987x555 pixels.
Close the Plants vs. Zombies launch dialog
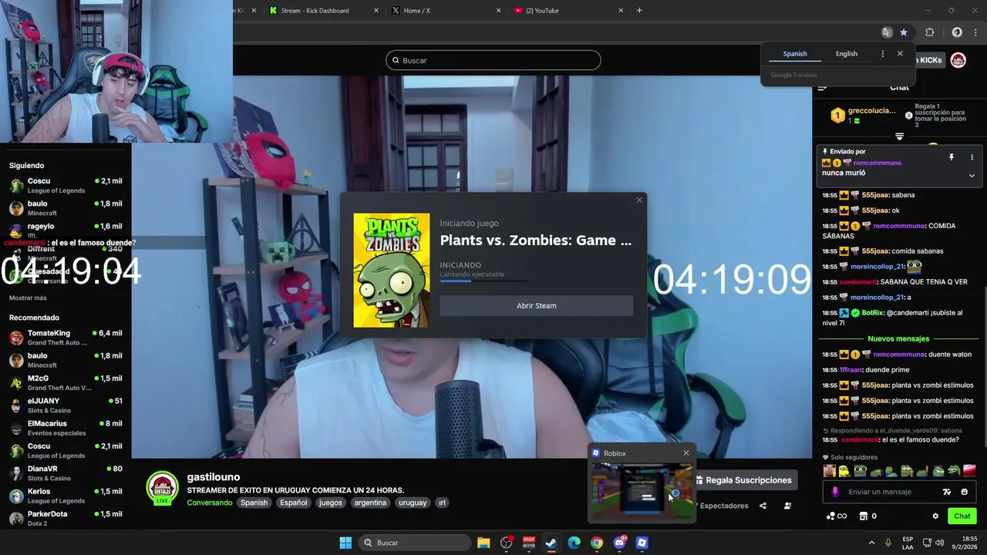click(x=638, y=200)
